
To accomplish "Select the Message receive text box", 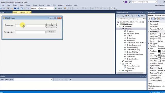I will (30, 32).
